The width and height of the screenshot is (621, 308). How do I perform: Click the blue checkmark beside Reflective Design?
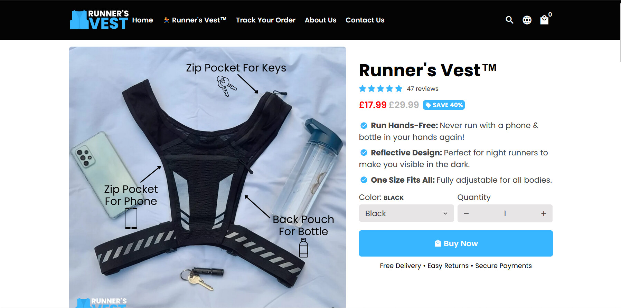pos(364,153)
